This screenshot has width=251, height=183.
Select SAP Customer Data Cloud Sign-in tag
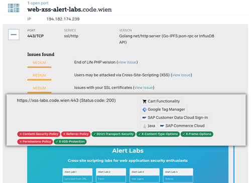tap(175, 117)
